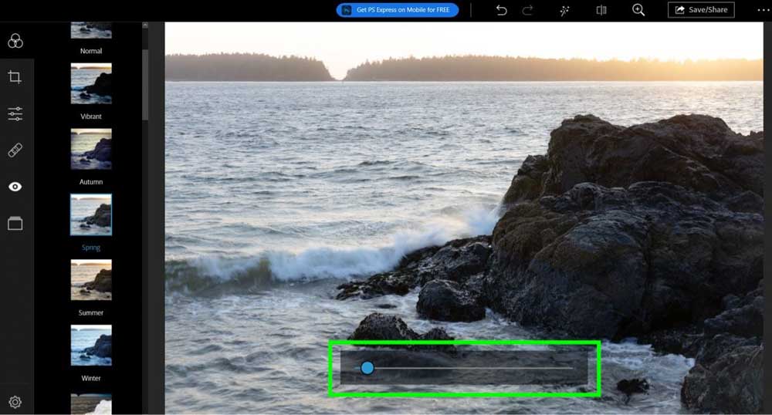This screenshot has height=415, width=772.
Task: Apply the Autumn look thumbnail
Action: click(91, 149)
